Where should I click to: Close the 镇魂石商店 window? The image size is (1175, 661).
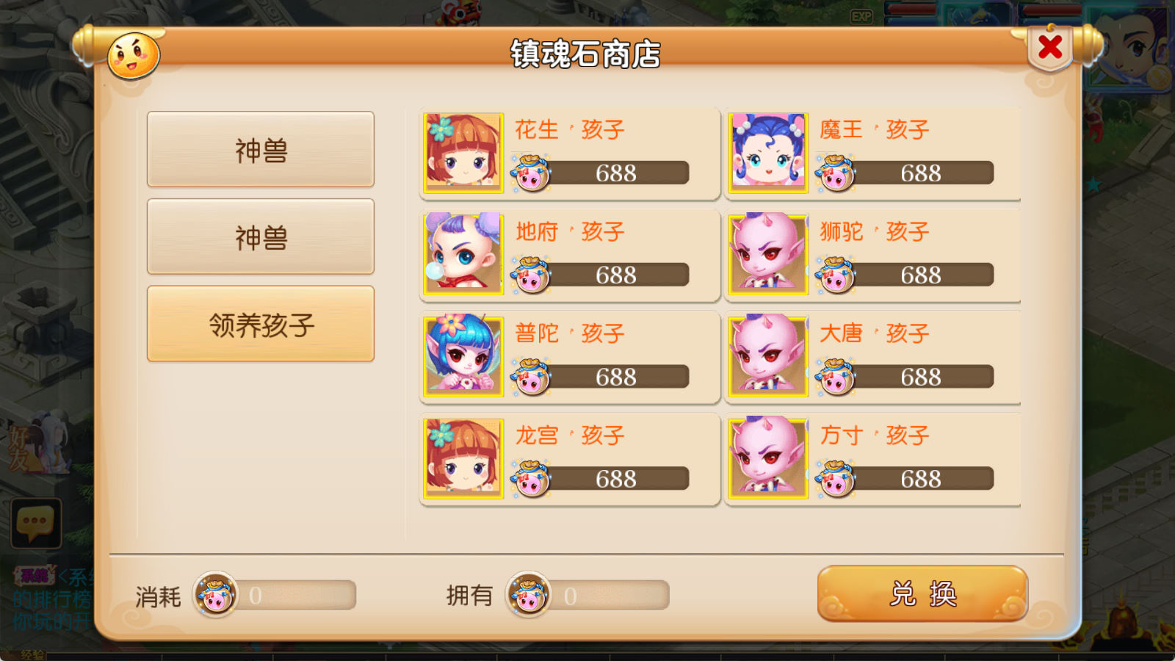1050,48
